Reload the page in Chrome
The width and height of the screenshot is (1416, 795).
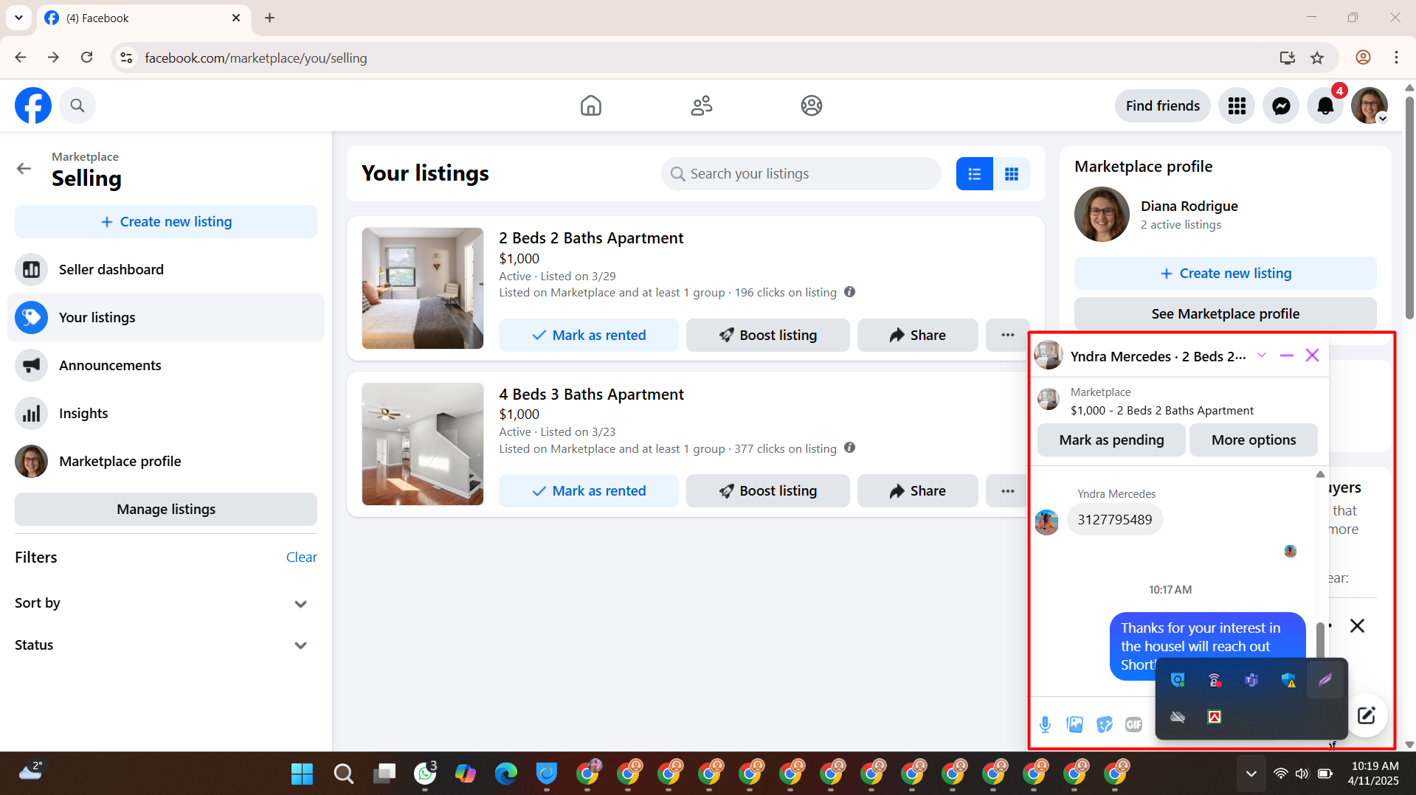[87, 58]
